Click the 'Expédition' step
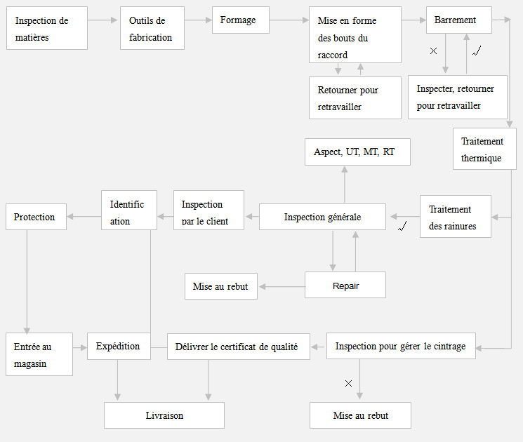This screenshot has height=442, width=523. [x=119, y=346]
